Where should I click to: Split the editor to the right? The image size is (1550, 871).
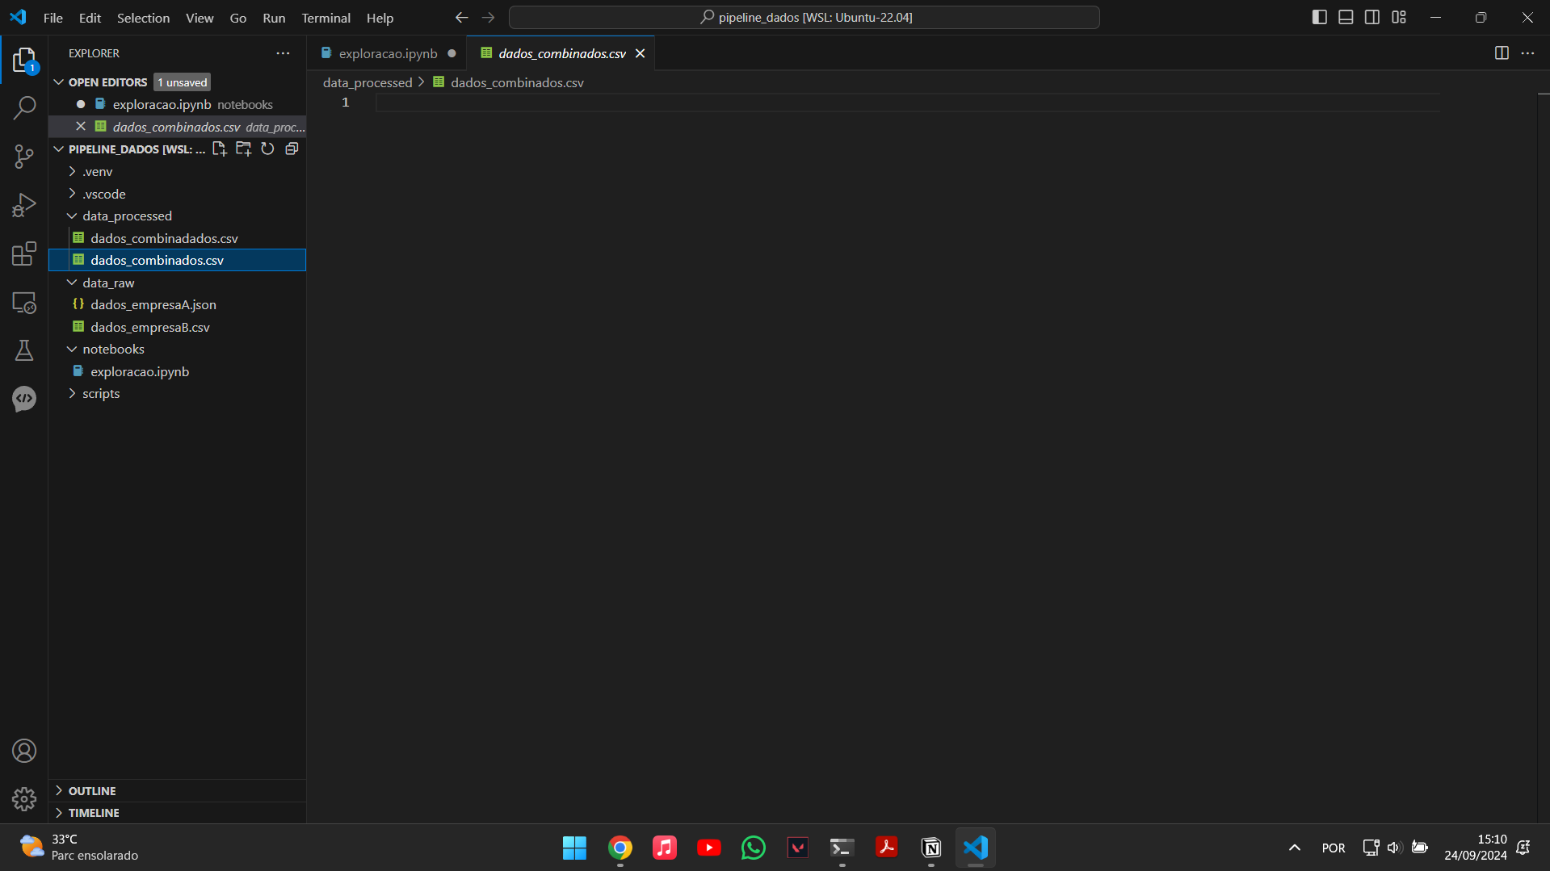pos(1502,53)
